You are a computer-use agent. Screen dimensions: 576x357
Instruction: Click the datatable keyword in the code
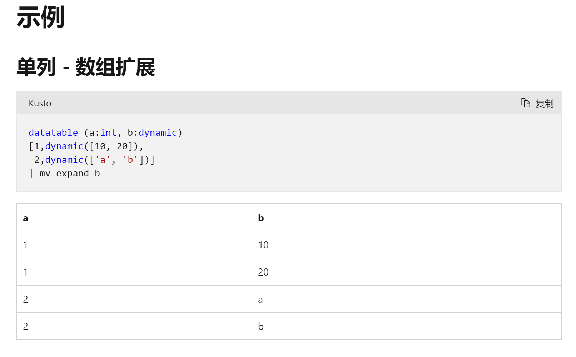point(53,133)
